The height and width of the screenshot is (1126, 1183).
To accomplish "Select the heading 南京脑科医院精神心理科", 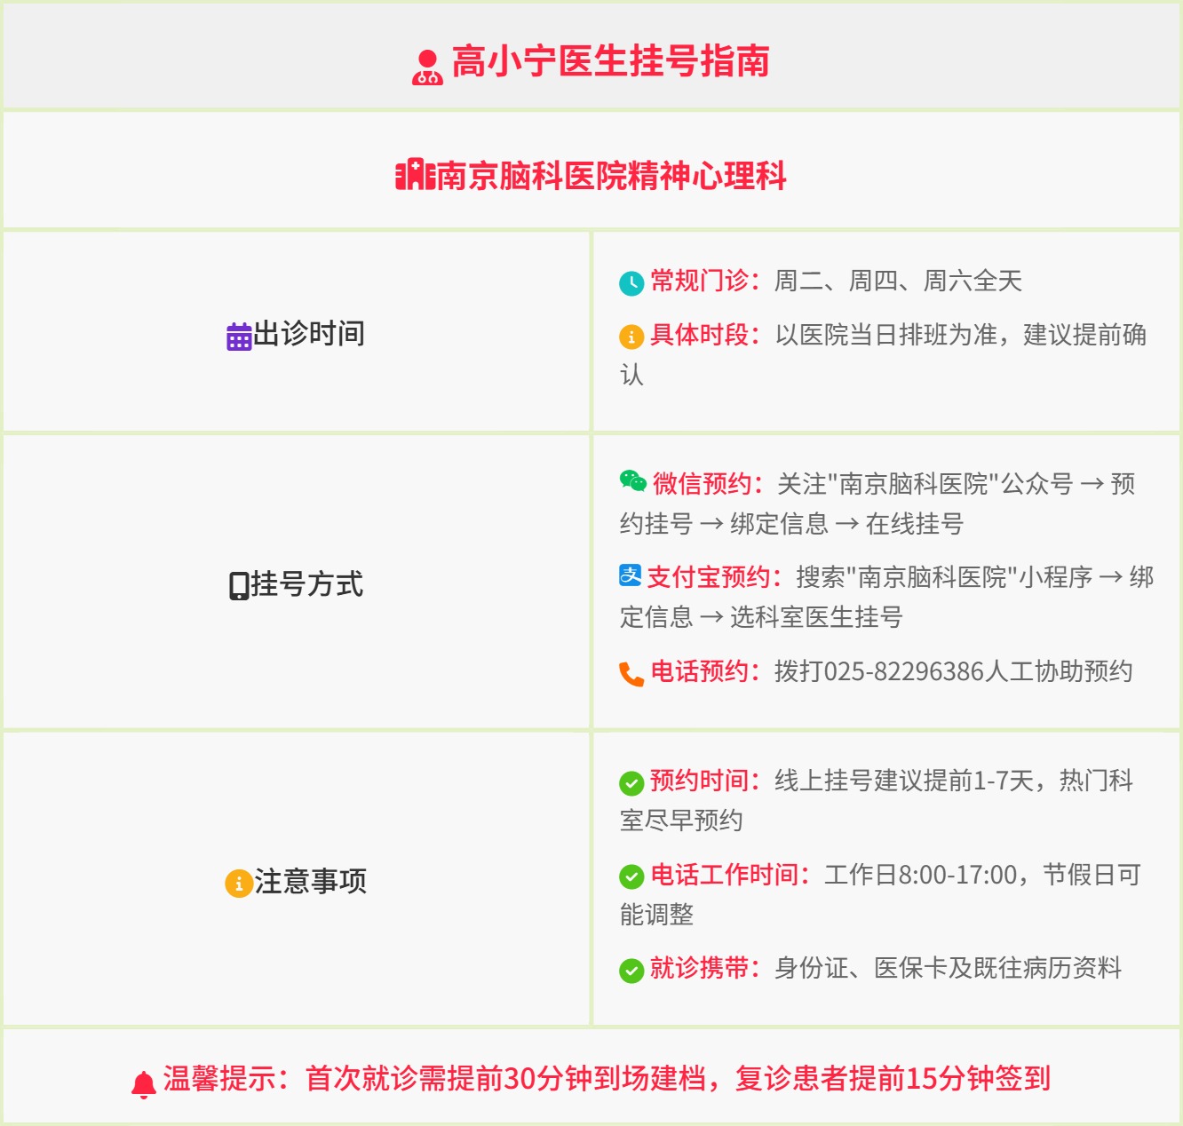I will pyautogui.click(x=612, y=175).
